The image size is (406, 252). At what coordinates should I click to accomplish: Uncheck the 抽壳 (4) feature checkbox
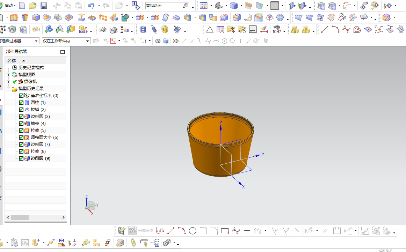[x=21, y=124]
